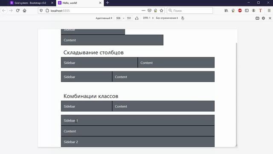This screenshot has height=154, width=273.
Task: Open the Адаптивный device dropdown
Action: click(104, 18)
